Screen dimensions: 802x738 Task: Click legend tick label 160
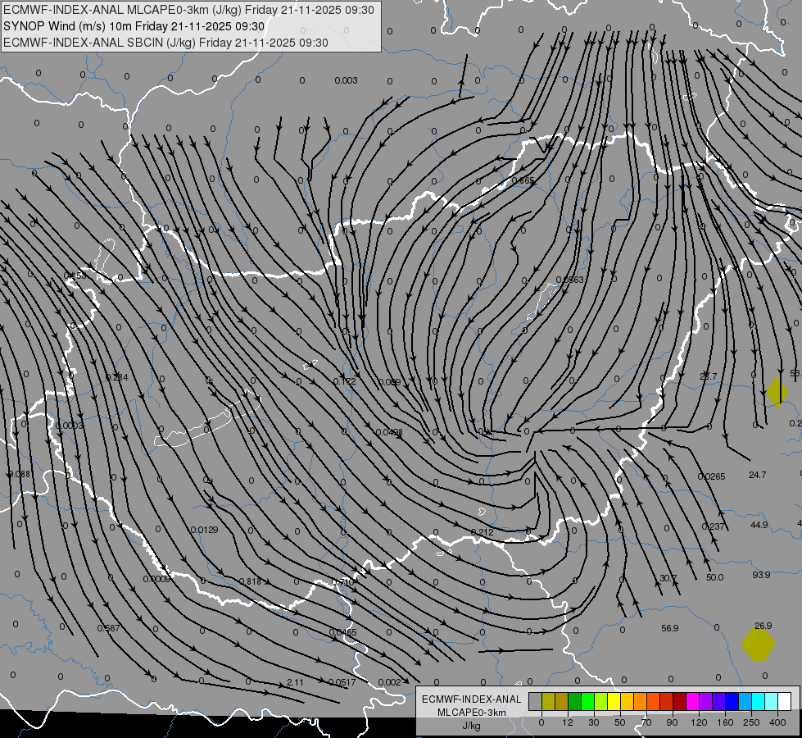tap(725, 722)
